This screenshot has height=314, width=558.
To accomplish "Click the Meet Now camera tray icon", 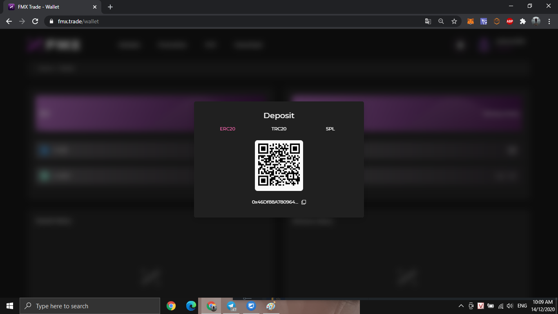I will click(x=471, y=306).
